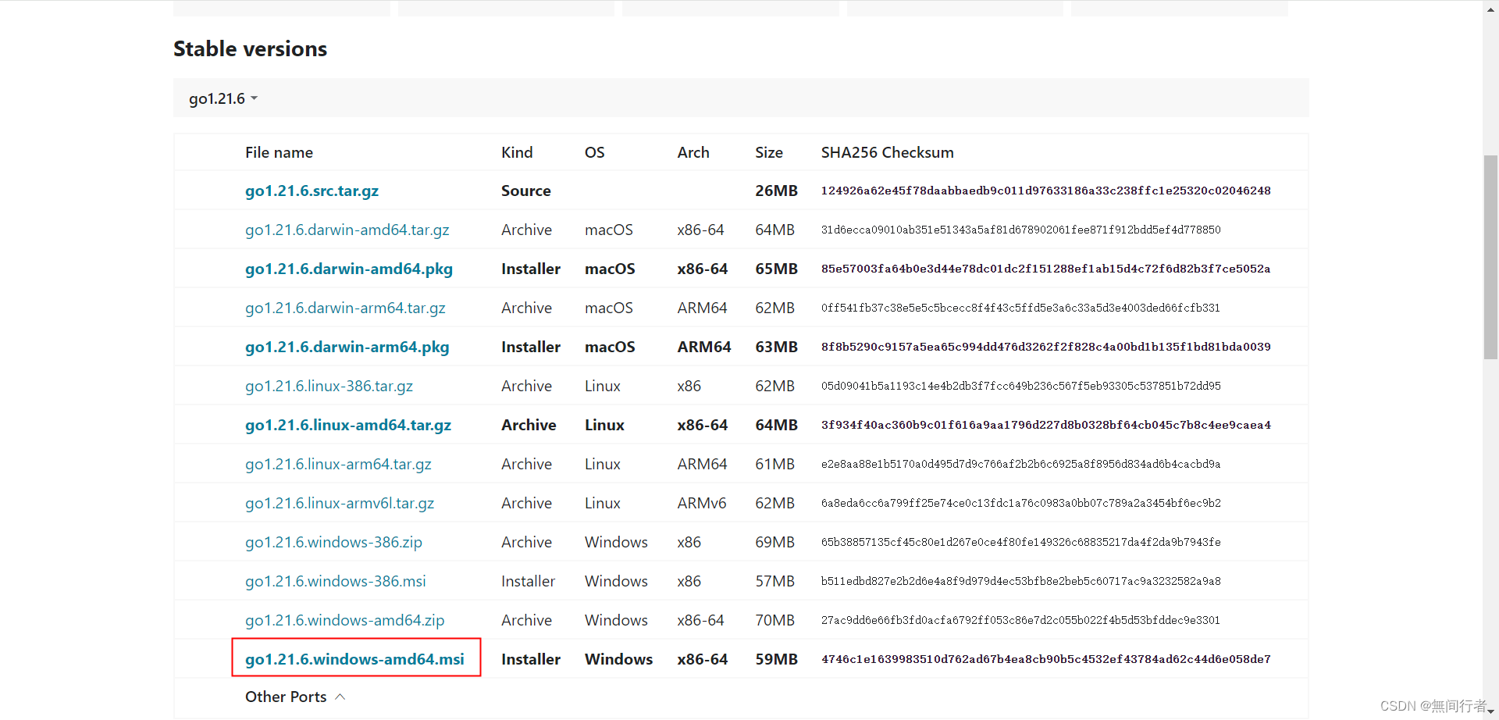Viewport: 1499px width, 720px height.
Task: Download go1.21.6.windows-386.zip archive
Action: [x=333, y=542]
